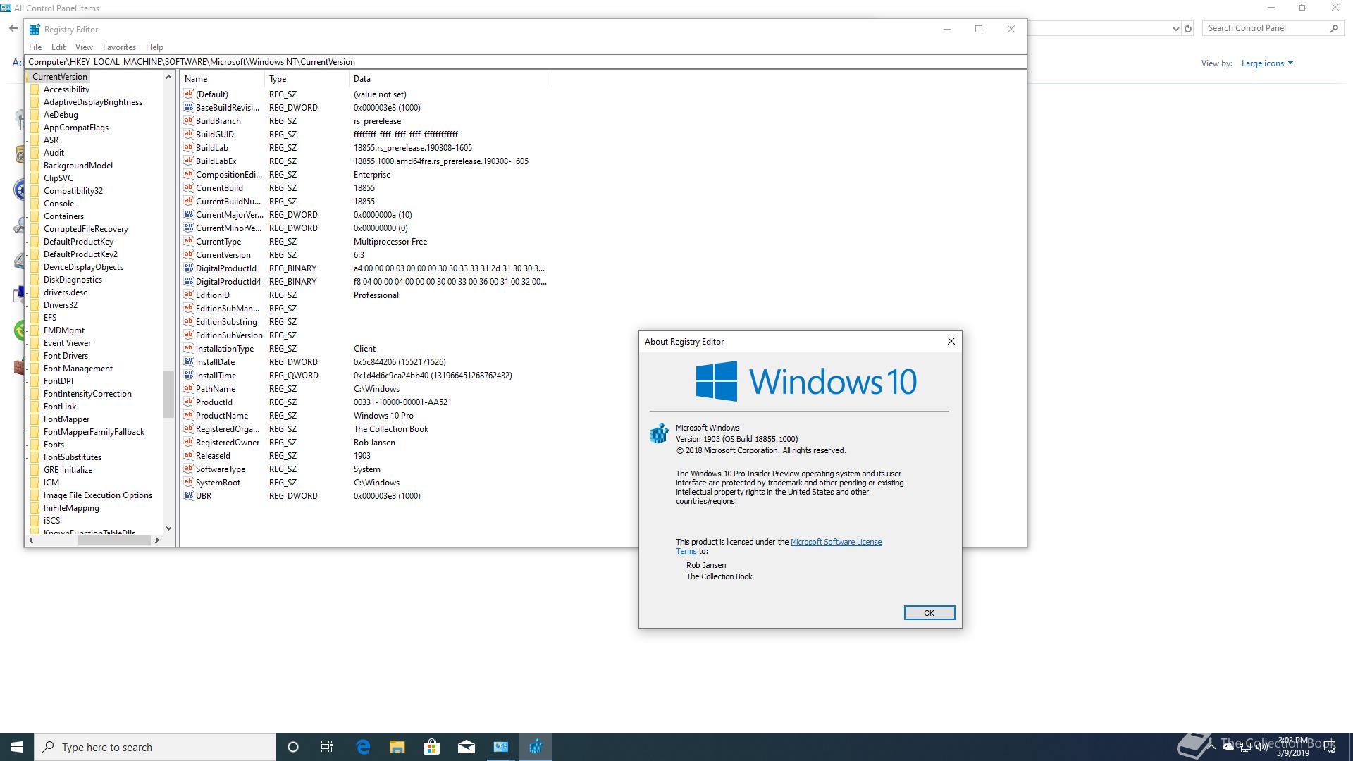Open Cortana from the taskbar
This screenshot has height=761, width=1353.
pos(293,747)
